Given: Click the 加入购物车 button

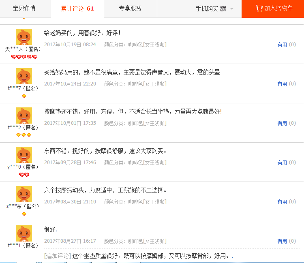Looking at the screenshot, I should point(273,9).
